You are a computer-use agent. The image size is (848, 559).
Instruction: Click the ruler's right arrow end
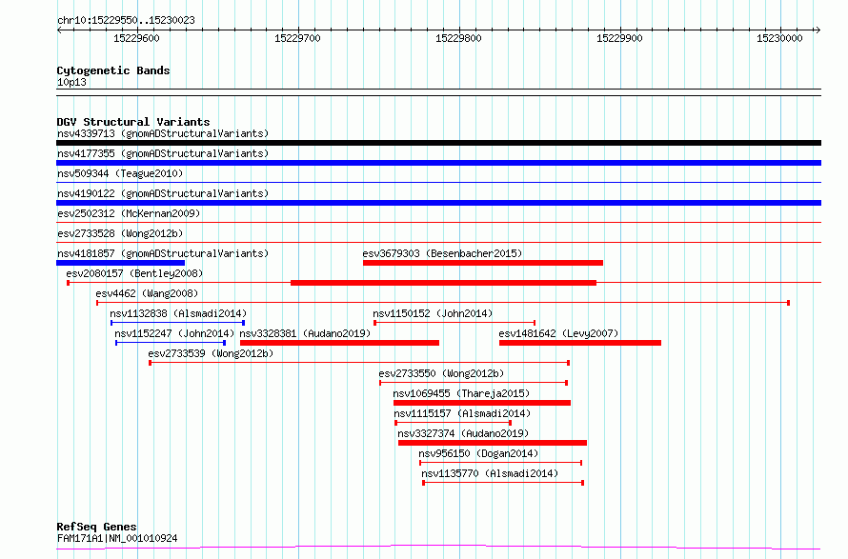(818, 30)
